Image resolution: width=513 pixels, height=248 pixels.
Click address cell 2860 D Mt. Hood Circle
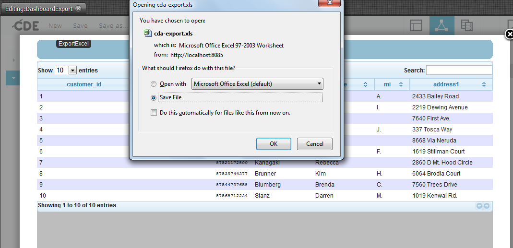tap(442, 162)
